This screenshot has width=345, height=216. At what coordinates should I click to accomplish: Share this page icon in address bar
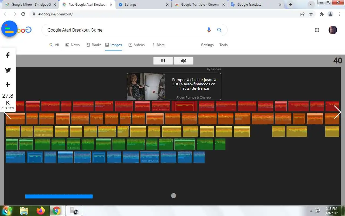(x=302, y=14)
